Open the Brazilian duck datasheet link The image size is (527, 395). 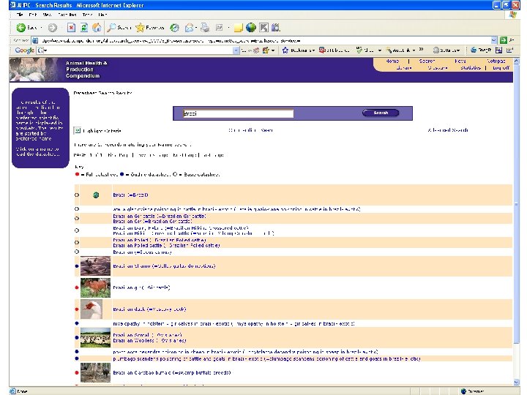point(149,309)
